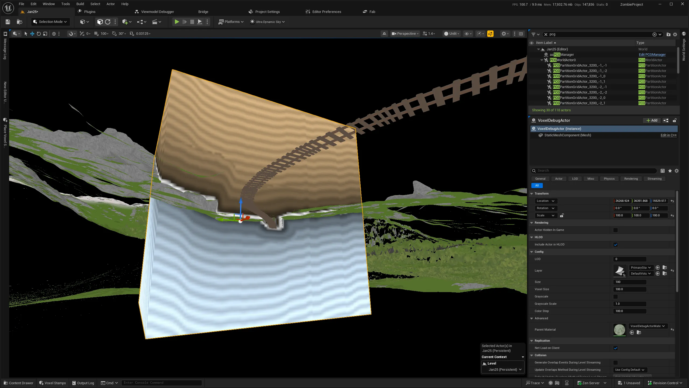Open the Perspective view dropdown
This screenshot has width=689, height=388.
coord(405,34)
